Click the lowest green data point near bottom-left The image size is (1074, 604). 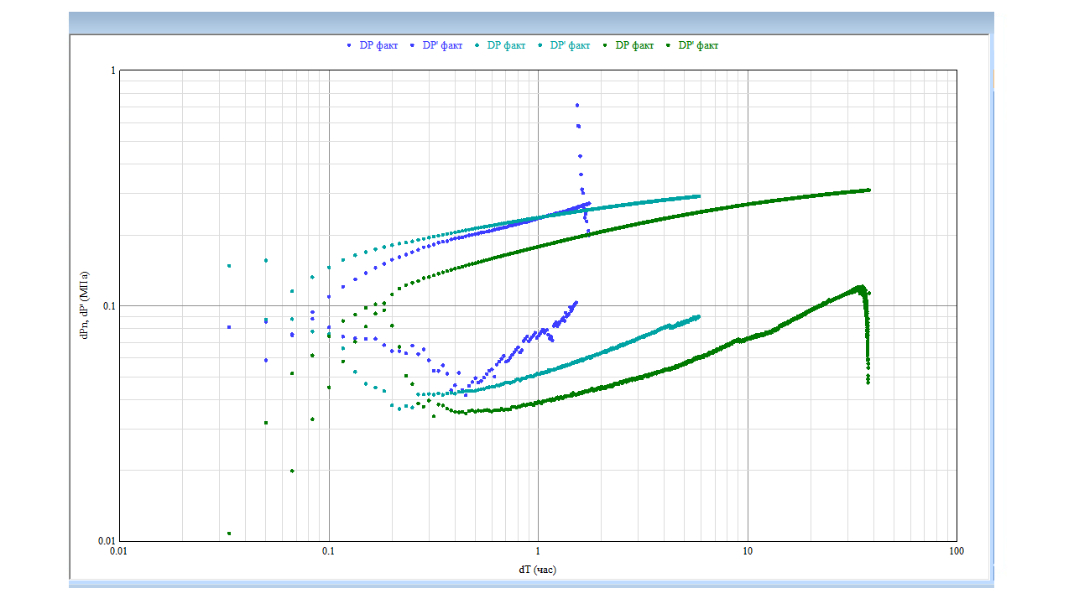click(229, 534)
